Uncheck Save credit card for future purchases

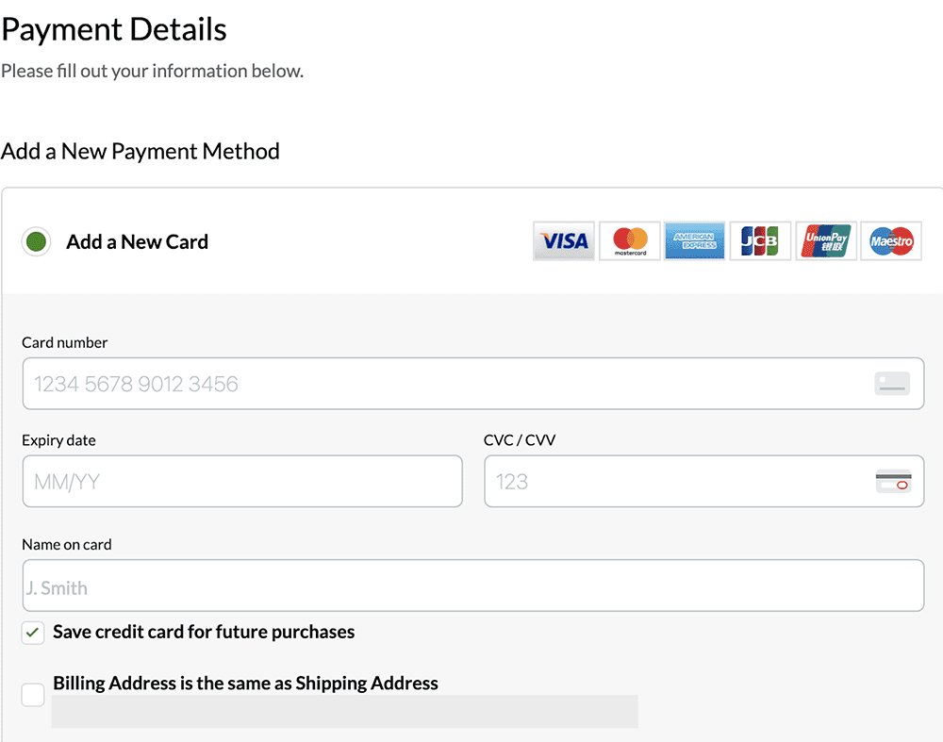[x=33, y=633]
